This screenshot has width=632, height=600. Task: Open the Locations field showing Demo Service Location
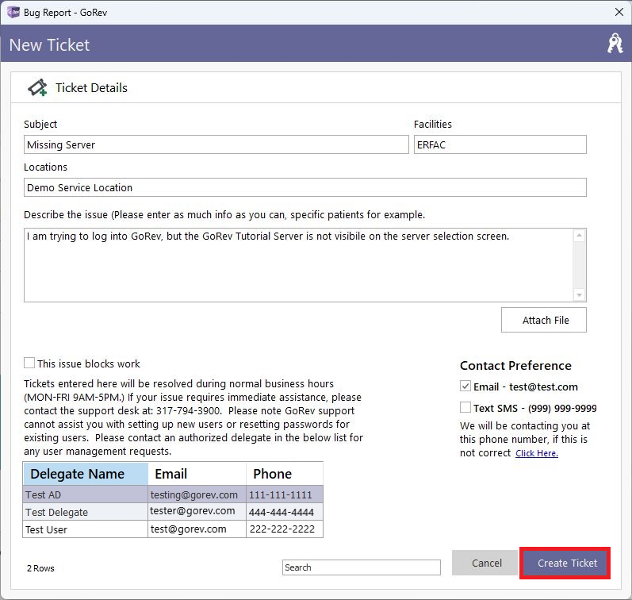coord(305,187)
